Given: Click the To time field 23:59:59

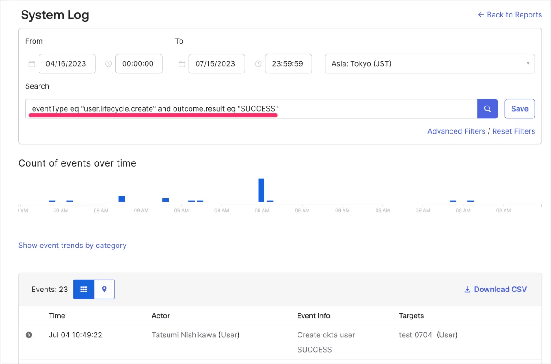Looking at the screenshot, I should (x=288, y=64).
